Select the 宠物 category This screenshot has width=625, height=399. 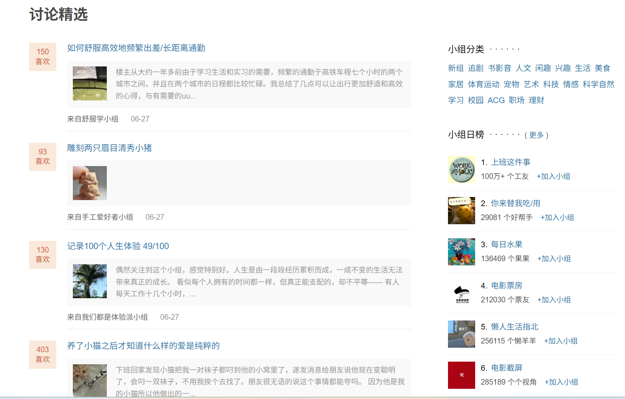pyautogui.click(x=511, y=84)
